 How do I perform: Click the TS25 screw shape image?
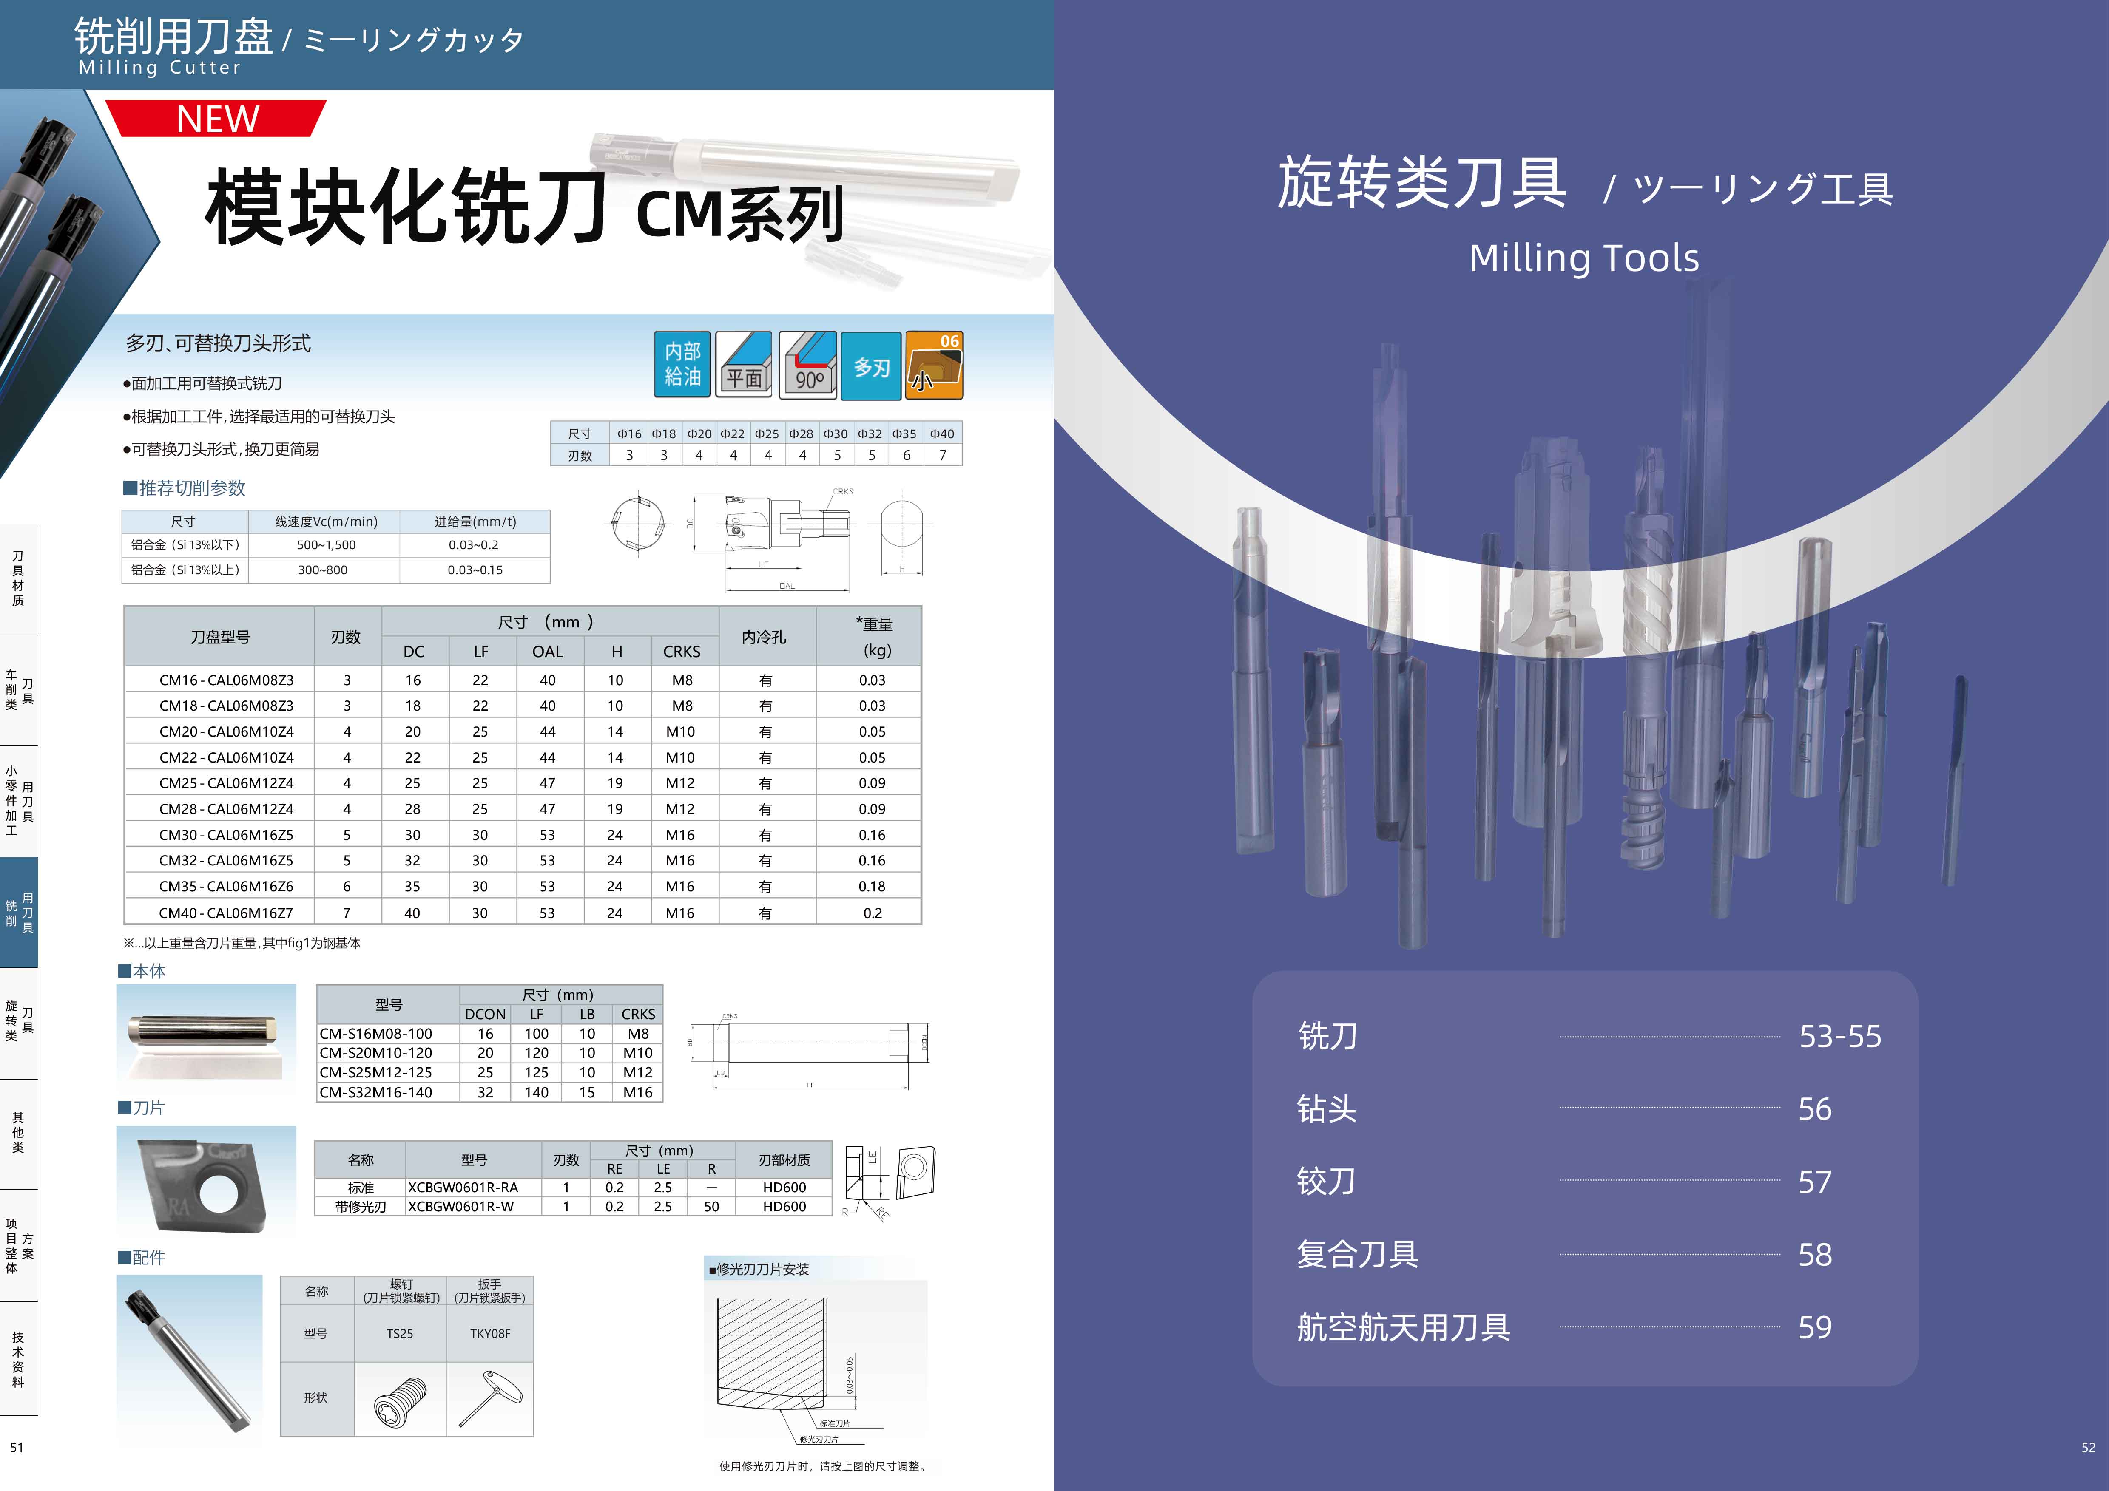click(x=401, y=1401)
